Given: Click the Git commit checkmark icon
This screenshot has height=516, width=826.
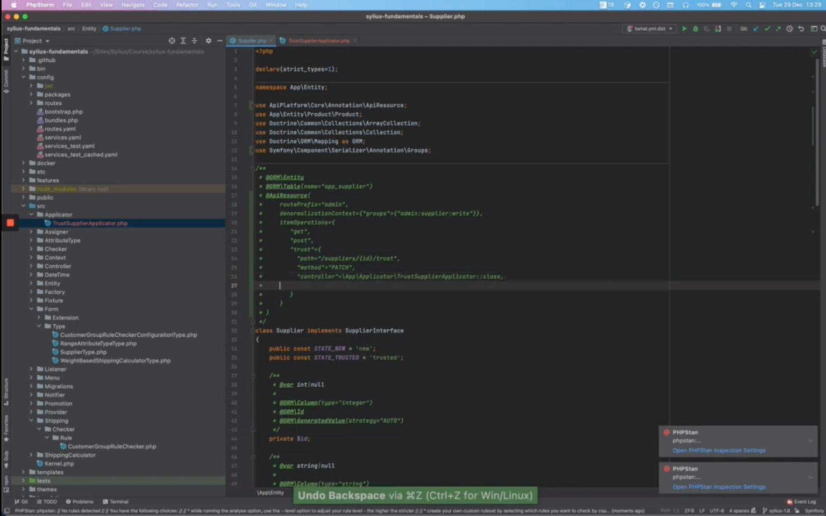Looking at the screenshot, I should point(767,29).
